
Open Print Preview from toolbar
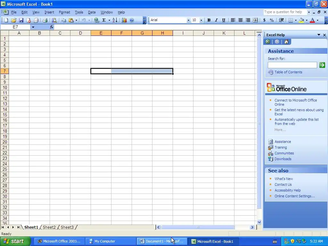click(54, 20)
